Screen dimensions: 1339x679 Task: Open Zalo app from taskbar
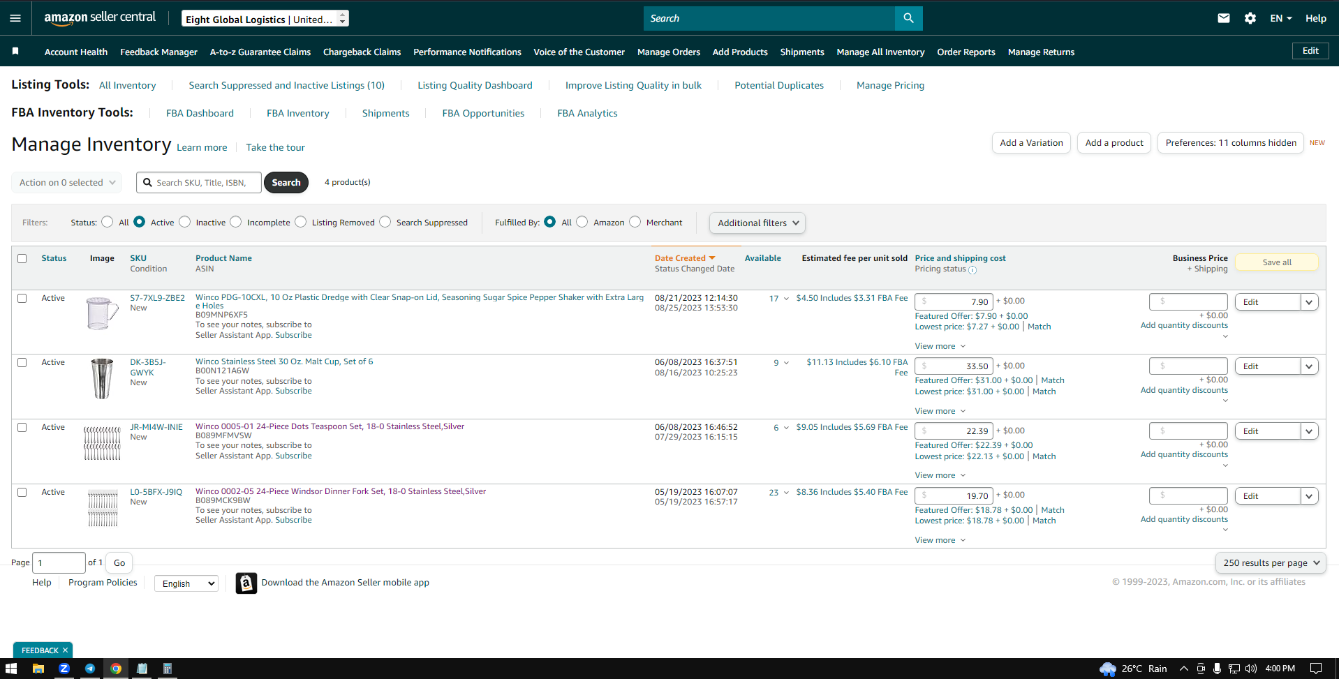click(x=64, y=669)
